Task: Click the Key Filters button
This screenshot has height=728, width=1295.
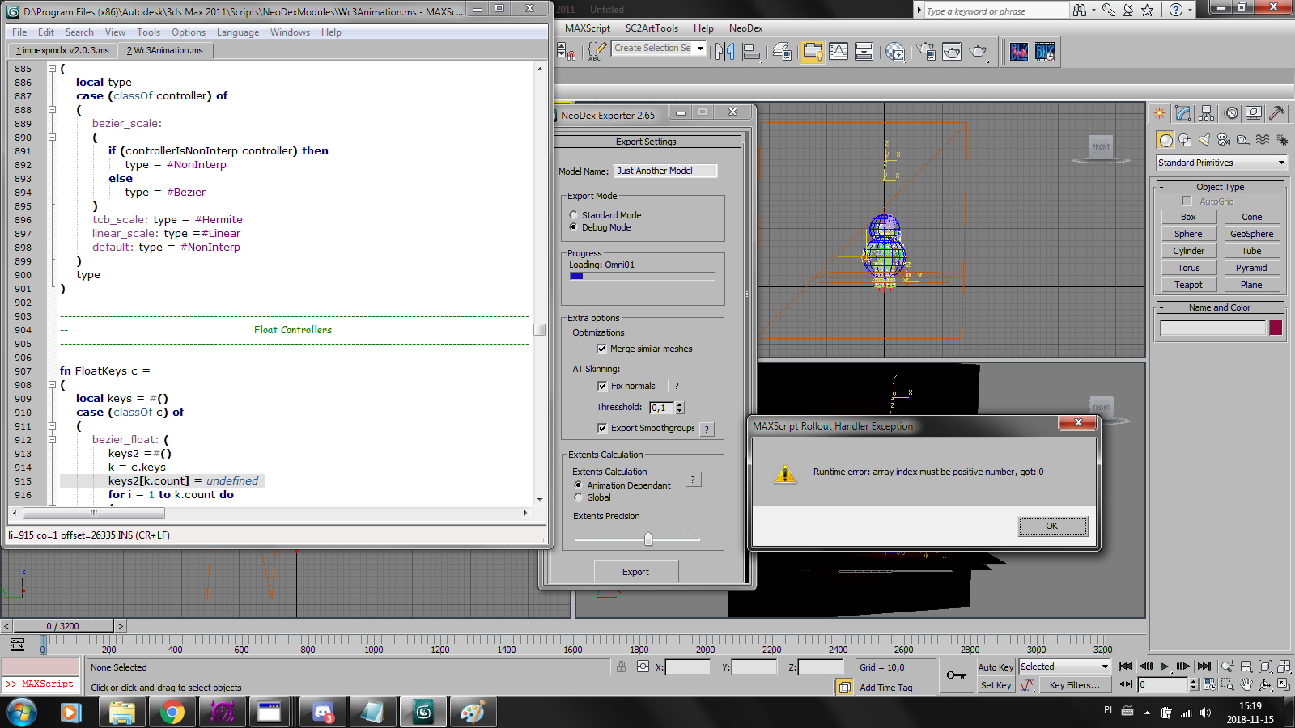Action: tap(1074, 685)
